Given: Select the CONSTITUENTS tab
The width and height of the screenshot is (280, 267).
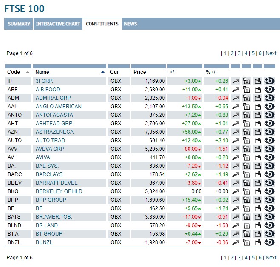Looking at the screenshot, I should (x=102, y=24).
